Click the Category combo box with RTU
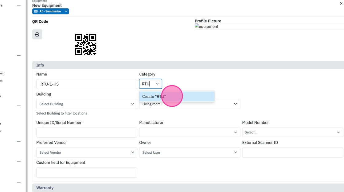 [x=150, y=84]
